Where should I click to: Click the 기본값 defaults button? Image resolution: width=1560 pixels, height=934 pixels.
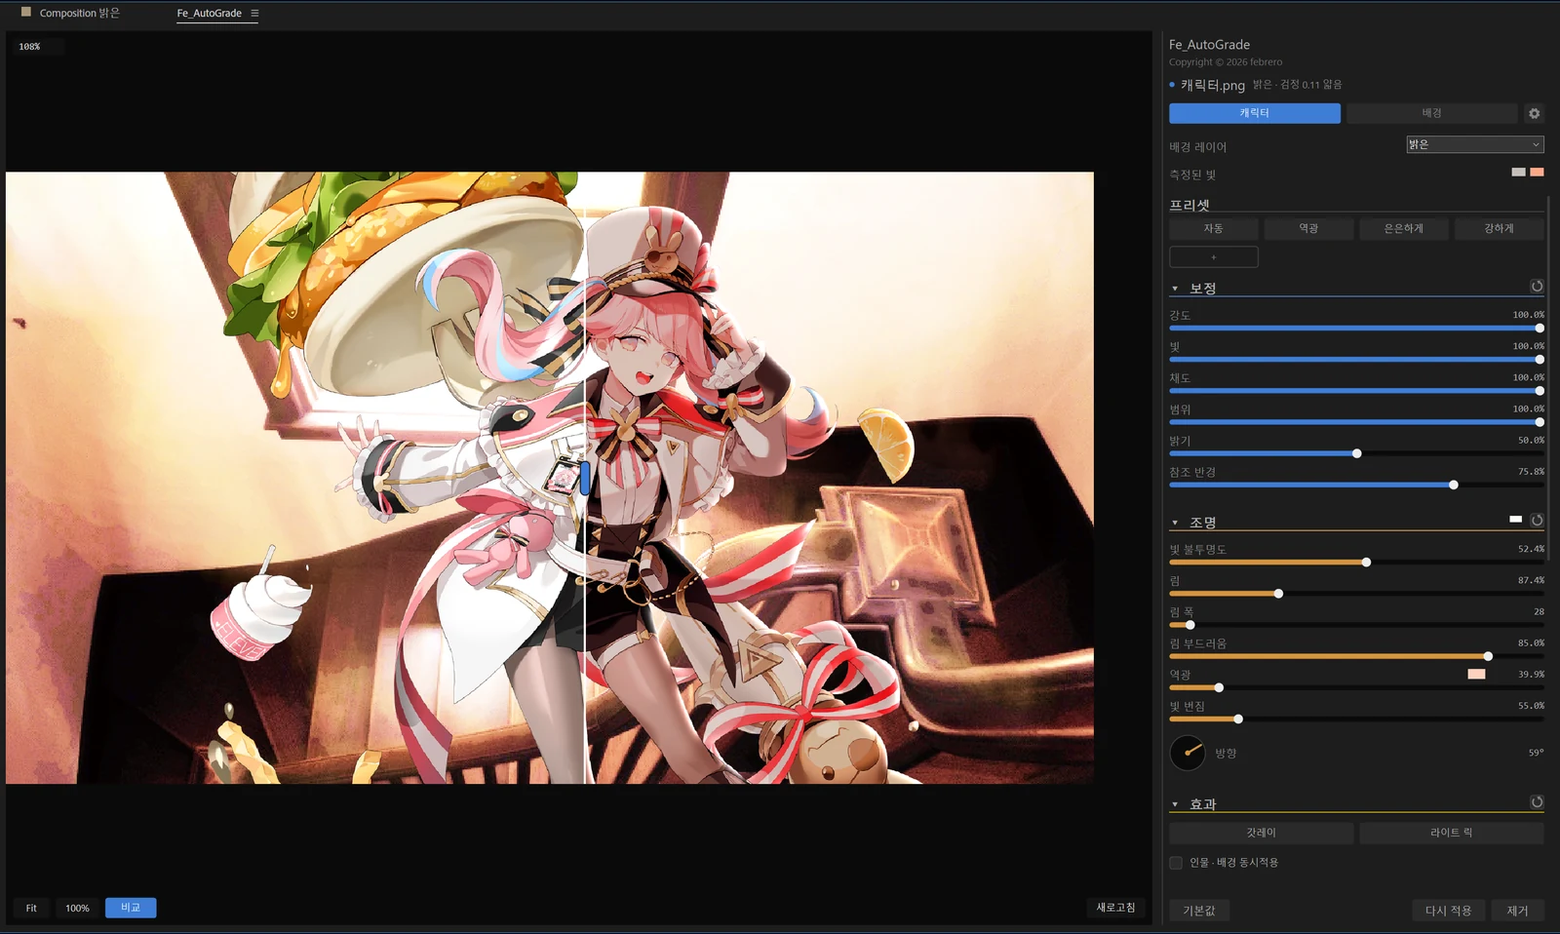(x=1199, y=911)
